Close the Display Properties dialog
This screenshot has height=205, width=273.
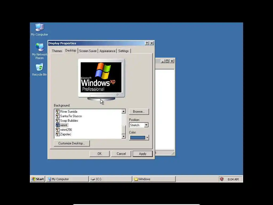[x=152, y=43]
